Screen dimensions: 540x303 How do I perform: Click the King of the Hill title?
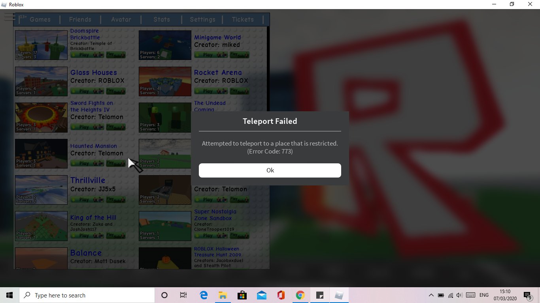point(93,217)
